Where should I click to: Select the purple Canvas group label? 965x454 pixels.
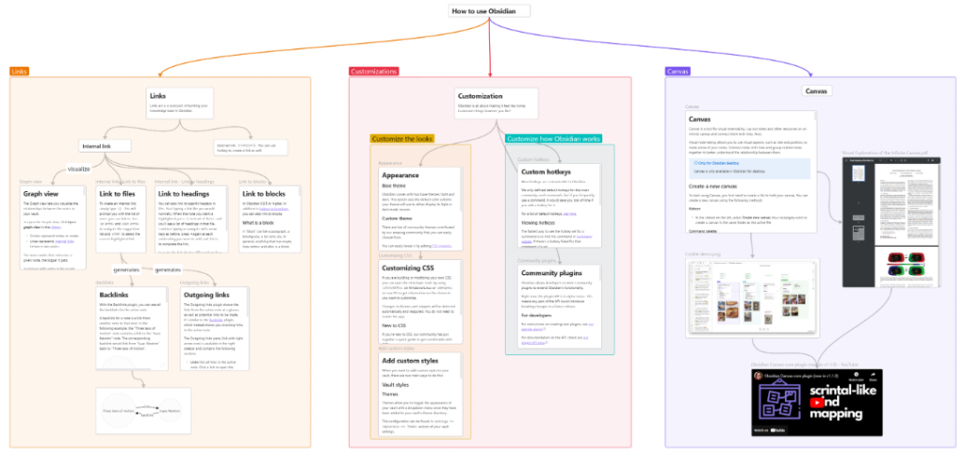[678, 72]
